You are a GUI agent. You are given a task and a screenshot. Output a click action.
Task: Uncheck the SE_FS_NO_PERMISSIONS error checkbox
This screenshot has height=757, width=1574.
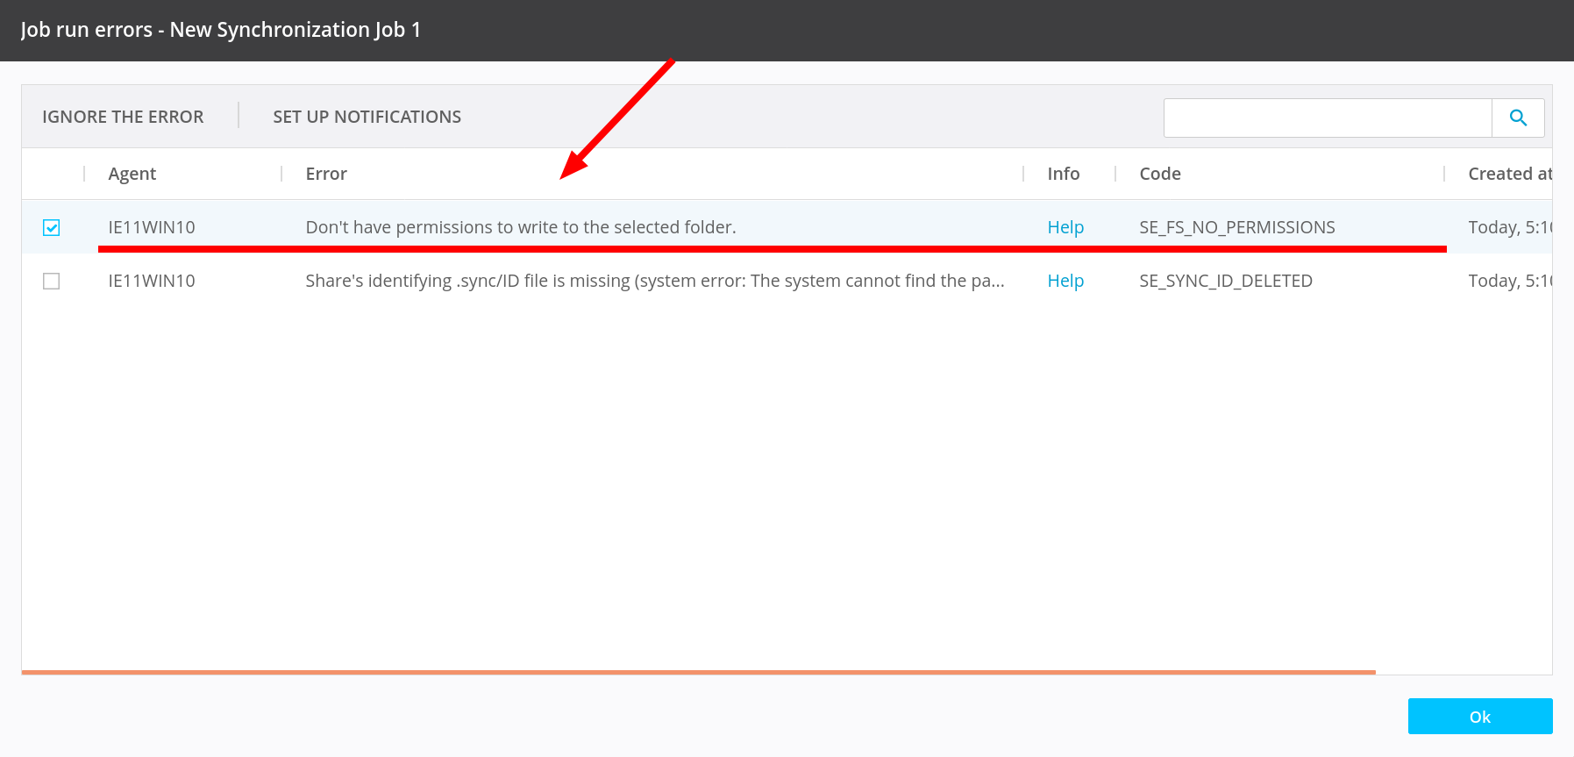pos(52,228)
